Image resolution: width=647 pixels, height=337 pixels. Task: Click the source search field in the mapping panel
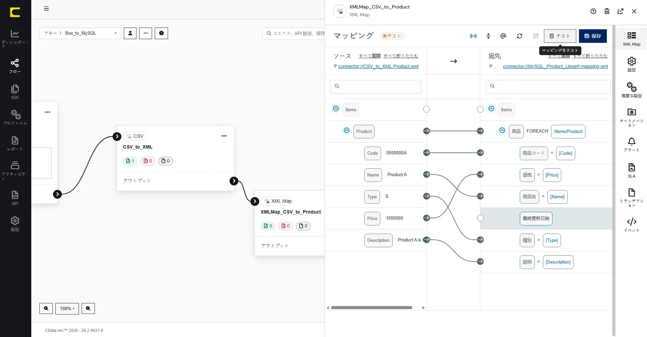(376, 86)
